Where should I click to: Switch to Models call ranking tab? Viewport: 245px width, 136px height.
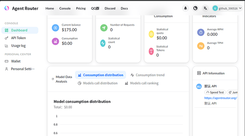point(142,83)
